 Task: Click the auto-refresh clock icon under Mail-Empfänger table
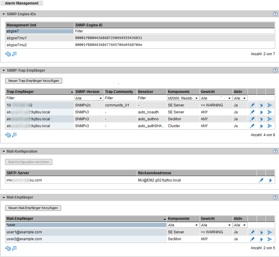pyautogui.click(x=8, y=248)
